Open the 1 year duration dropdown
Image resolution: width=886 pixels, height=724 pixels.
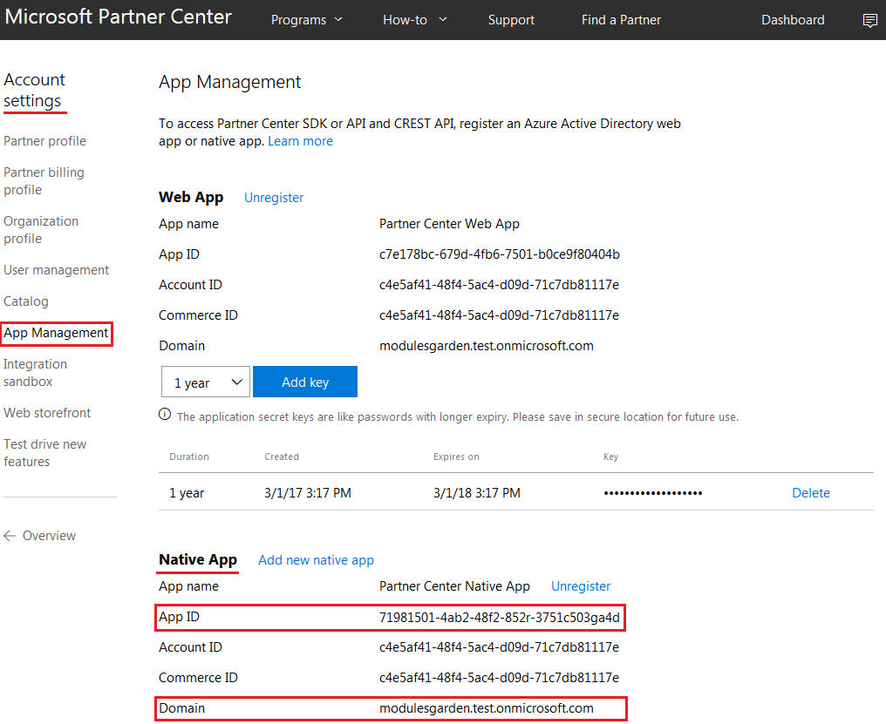pos(206,382)
